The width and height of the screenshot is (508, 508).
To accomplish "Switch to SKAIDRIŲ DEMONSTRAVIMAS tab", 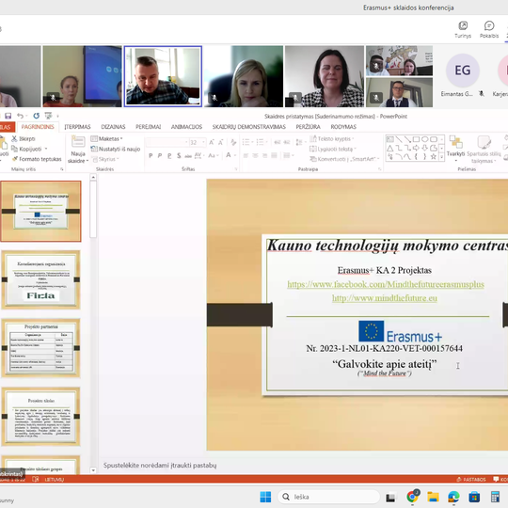I will pyautogui.click(x=248, y=127).
